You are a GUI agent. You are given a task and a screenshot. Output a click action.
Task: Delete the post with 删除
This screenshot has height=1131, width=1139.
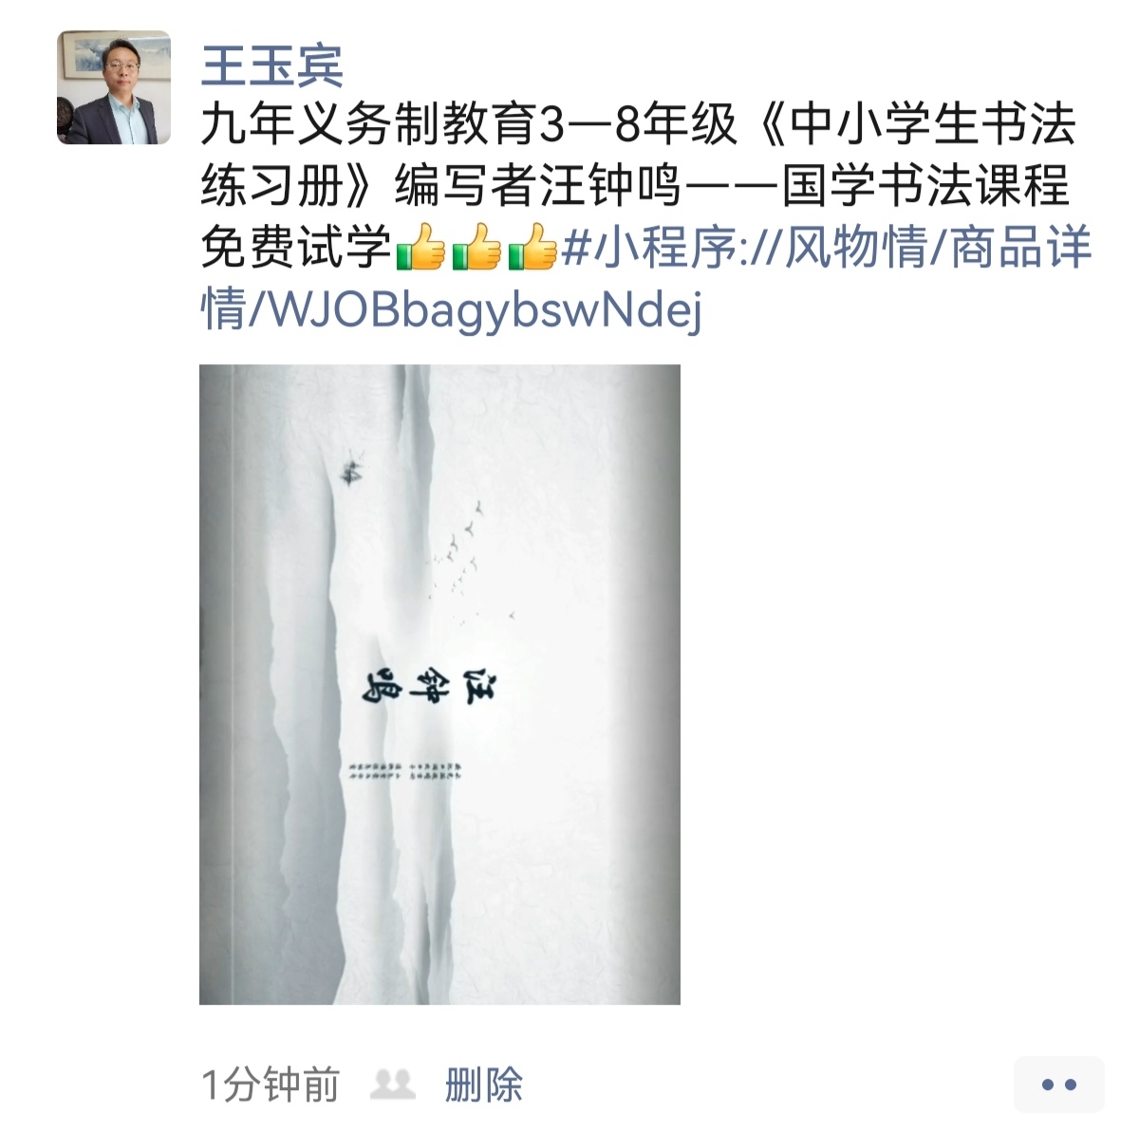coord(484,1085)
